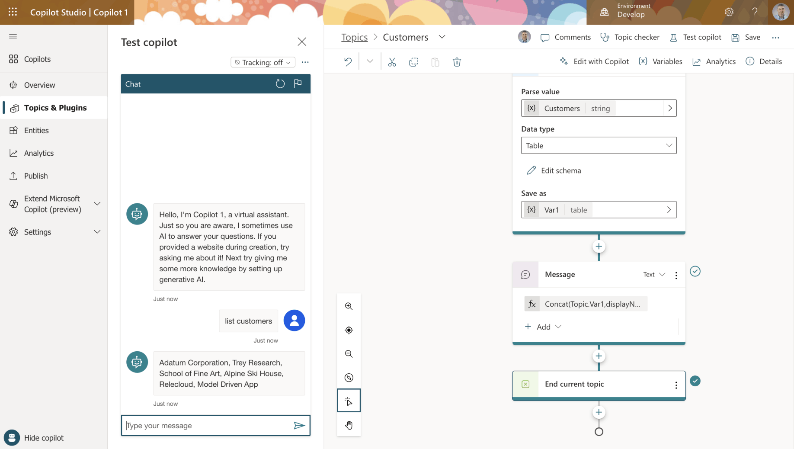This screenshot has height=449, width=794.
Task: Open Edit with Copilot
Action: 594,61
